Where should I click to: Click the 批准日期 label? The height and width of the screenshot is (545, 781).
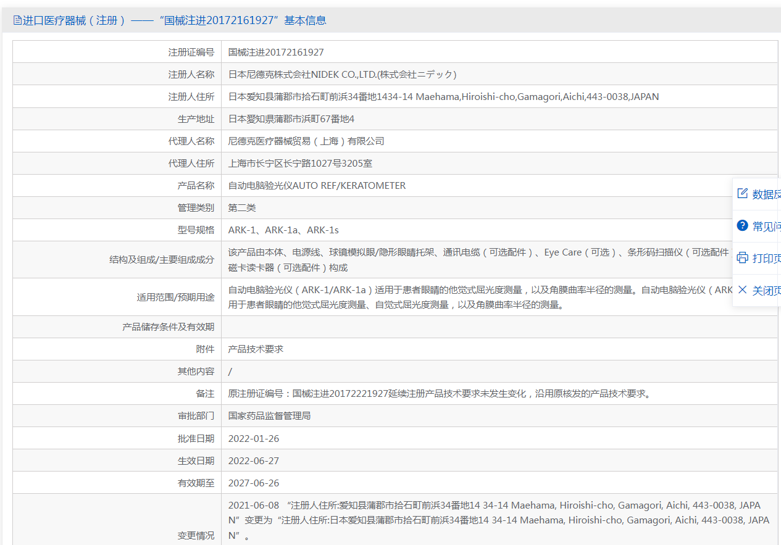pyautogui.click(x=196, y=438)
